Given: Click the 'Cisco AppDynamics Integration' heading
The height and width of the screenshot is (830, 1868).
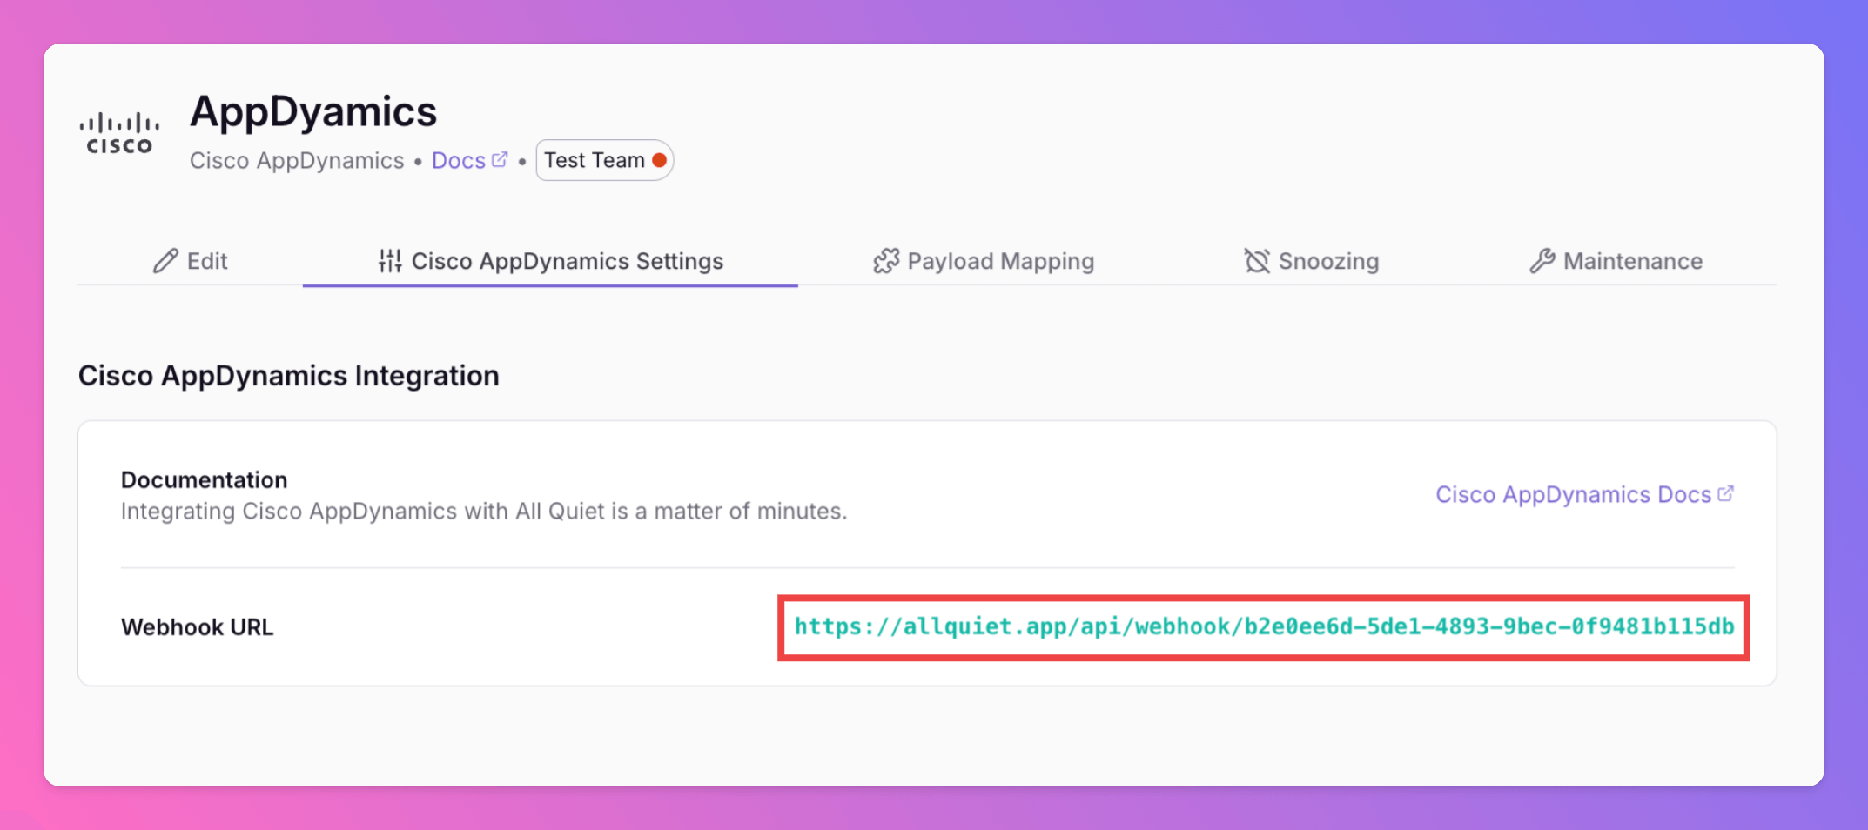Looking at the screenshot, I should (x=289, y=376).
